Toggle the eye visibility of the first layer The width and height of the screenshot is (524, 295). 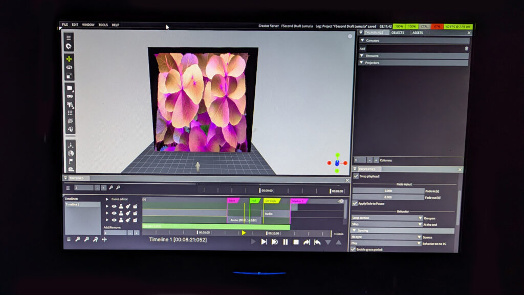(114, 206)
